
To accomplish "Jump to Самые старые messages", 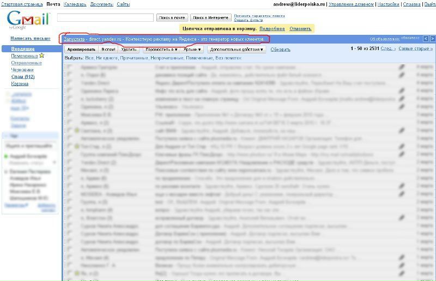I will [416, 48].
